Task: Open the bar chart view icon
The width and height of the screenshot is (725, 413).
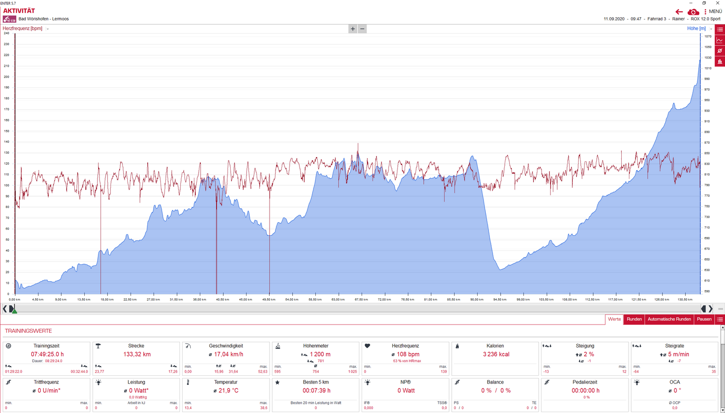Action: [720, 62]
